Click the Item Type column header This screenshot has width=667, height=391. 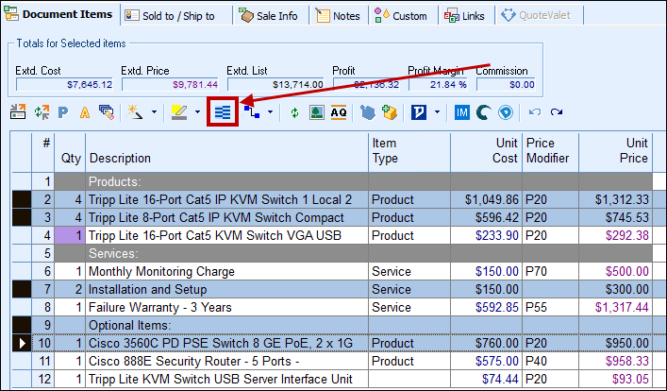pos(409,152)
